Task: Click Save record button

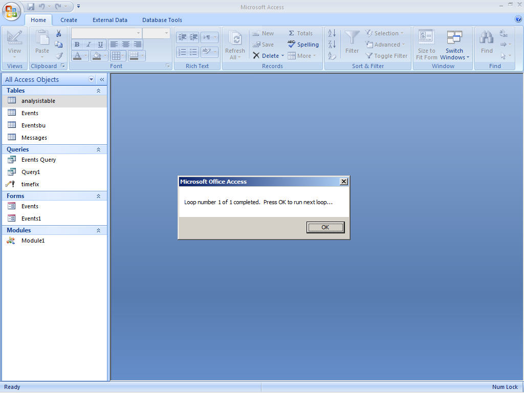Action: click(263, 45)
